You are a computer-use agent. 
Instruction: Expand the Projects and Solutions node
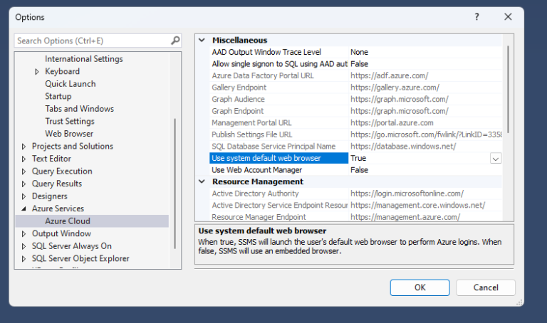(24, 147)
